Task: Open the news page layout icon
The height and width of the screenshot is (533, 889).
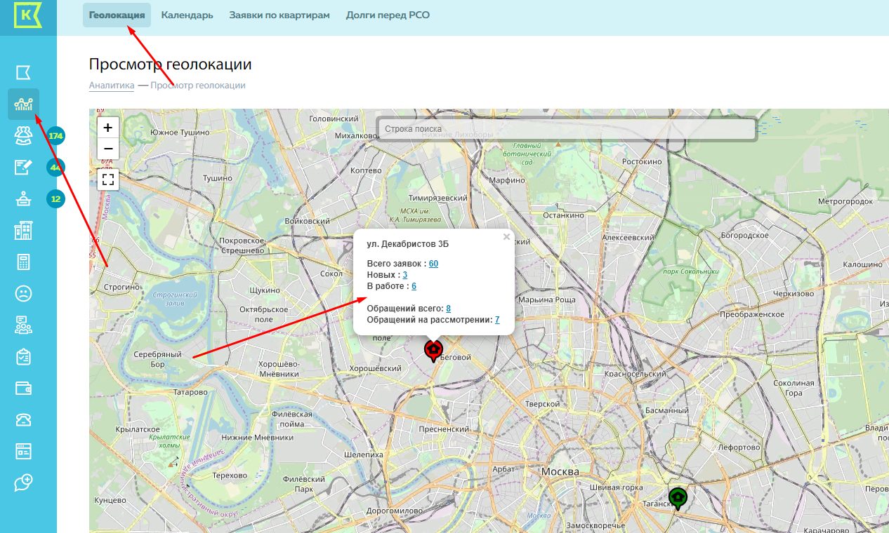Action: pyautogui.click(x=23, y=450)
